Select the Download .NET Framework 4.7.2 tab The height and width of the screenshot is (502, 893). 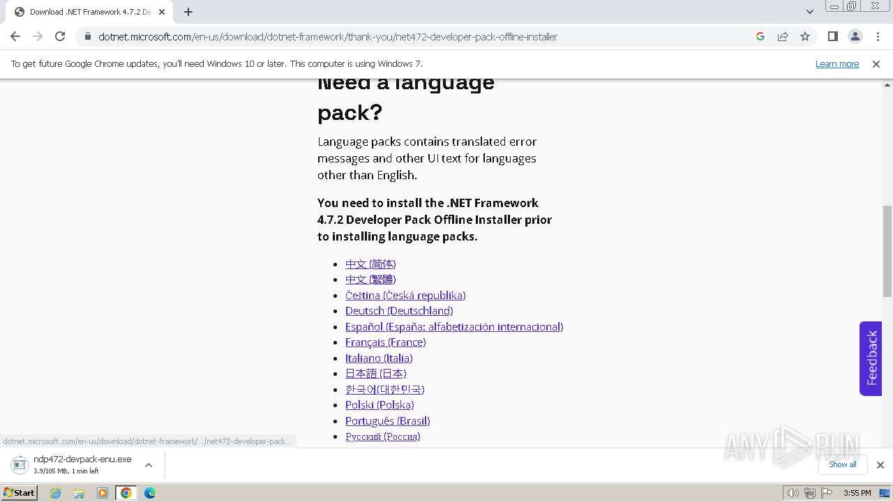(x=89, y=12)
